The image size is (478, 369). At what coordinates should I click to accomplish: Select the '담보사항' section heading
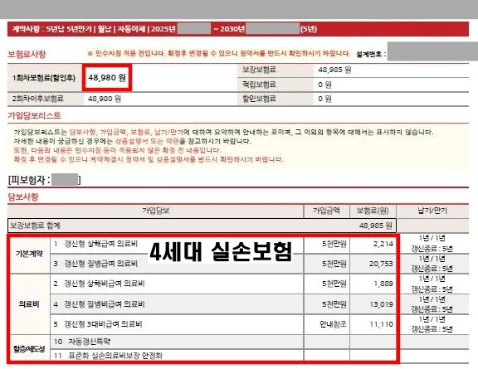pos(23,197)
